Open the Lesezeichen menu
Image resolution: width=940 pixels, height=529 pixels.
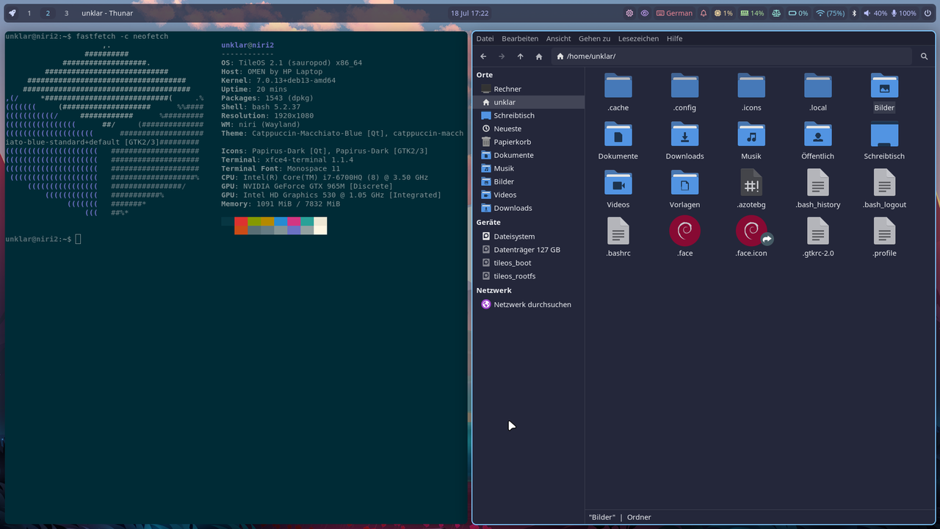(638, 38)
